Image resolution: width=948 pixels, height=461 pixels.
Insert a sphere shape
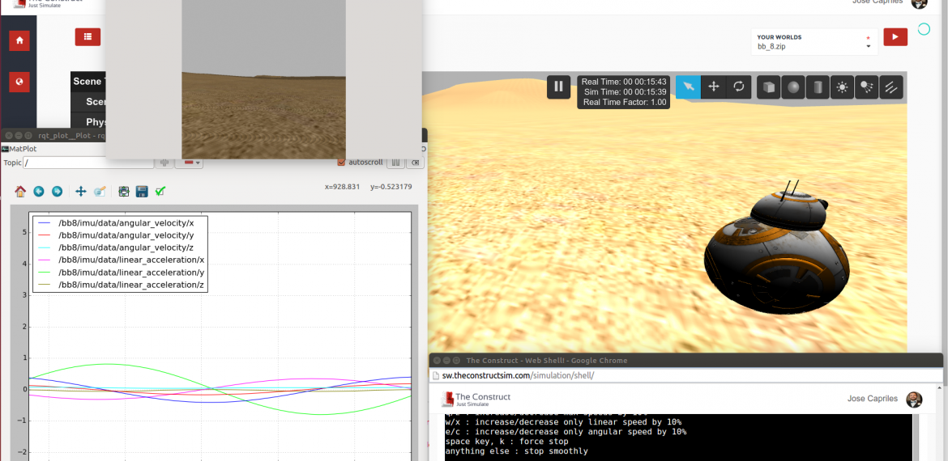click(x=793, y=87)
